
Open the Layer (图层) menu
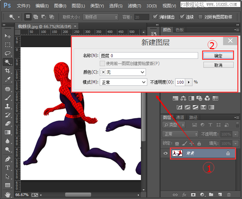click(x=78, y=6)
